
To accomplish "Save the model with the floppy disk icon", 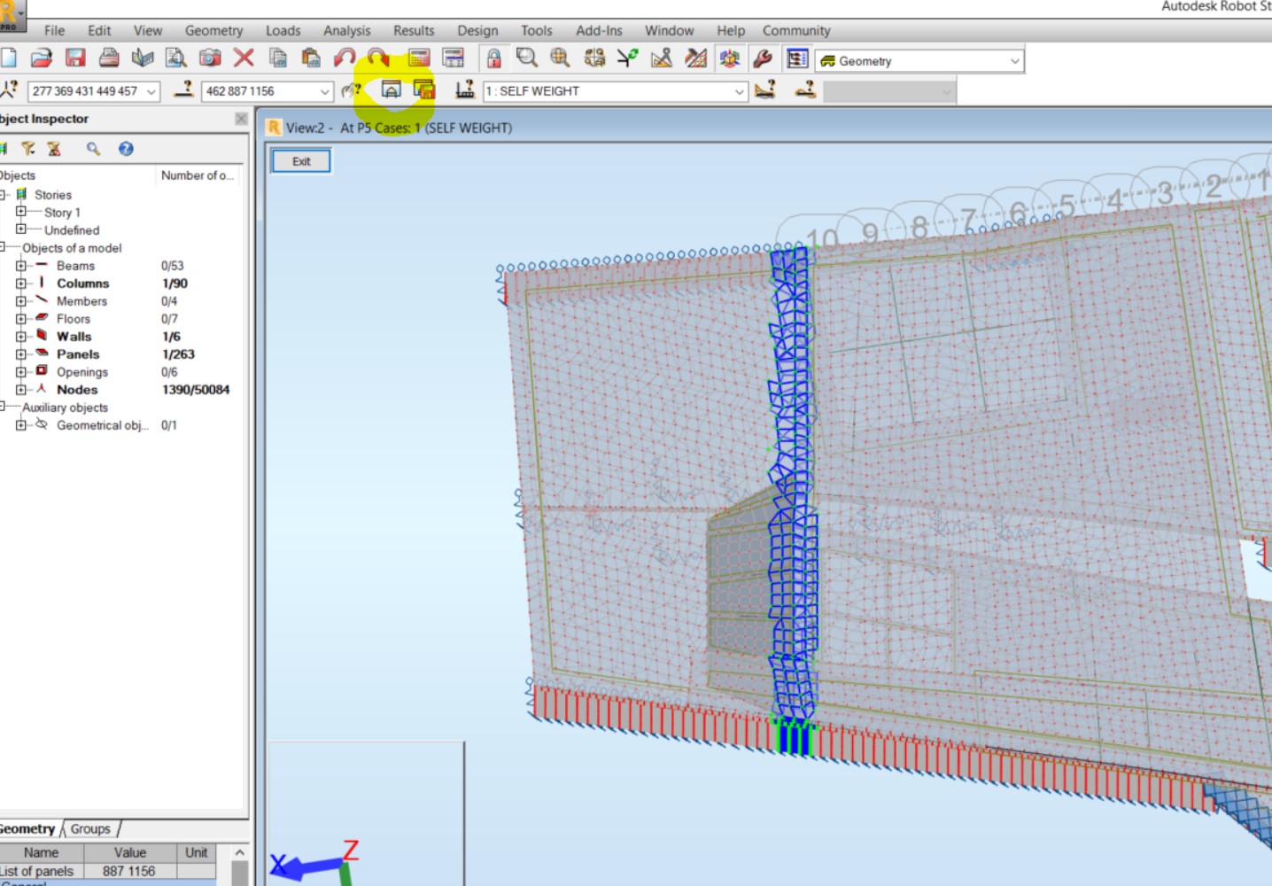I will (75, 58).
